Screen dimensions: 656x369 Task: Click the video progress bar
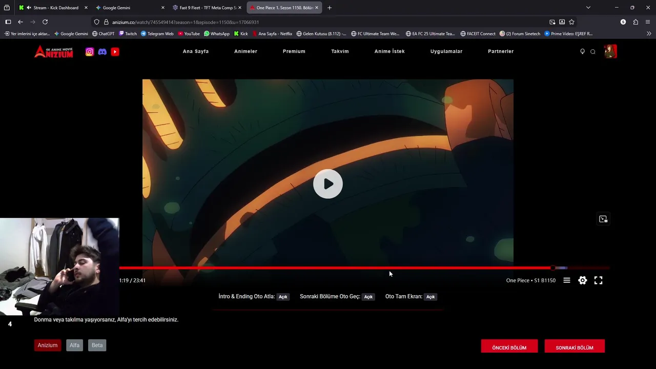[364, 268]
